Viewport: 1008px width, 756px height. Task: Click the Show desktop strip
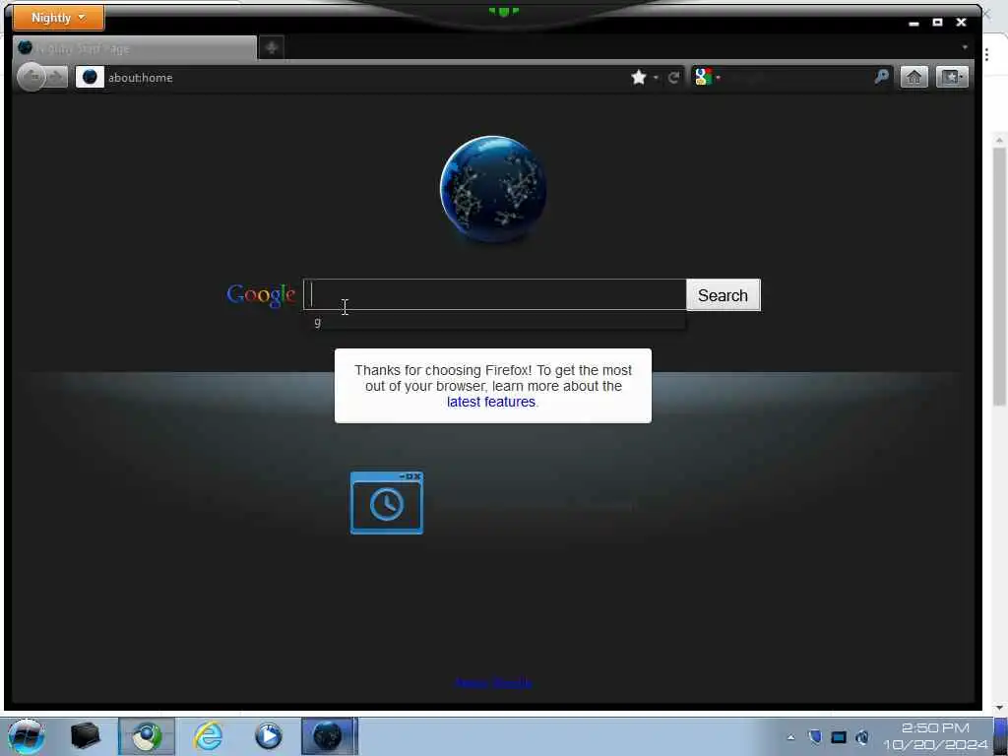(x=1000, y=736)
